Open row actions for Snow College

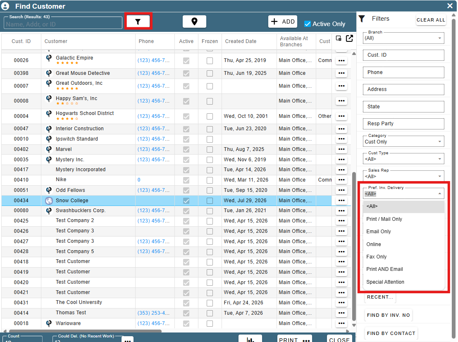click(x=341, y=201)
